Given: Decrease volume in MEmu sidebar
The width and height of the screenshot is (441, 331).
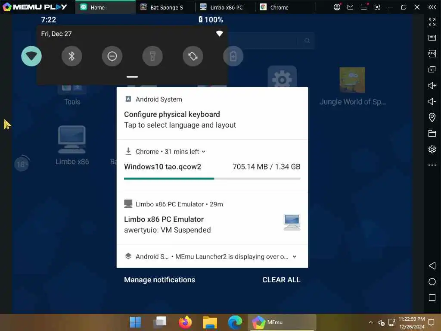Looking at the screenshot, I should point(432,101).
